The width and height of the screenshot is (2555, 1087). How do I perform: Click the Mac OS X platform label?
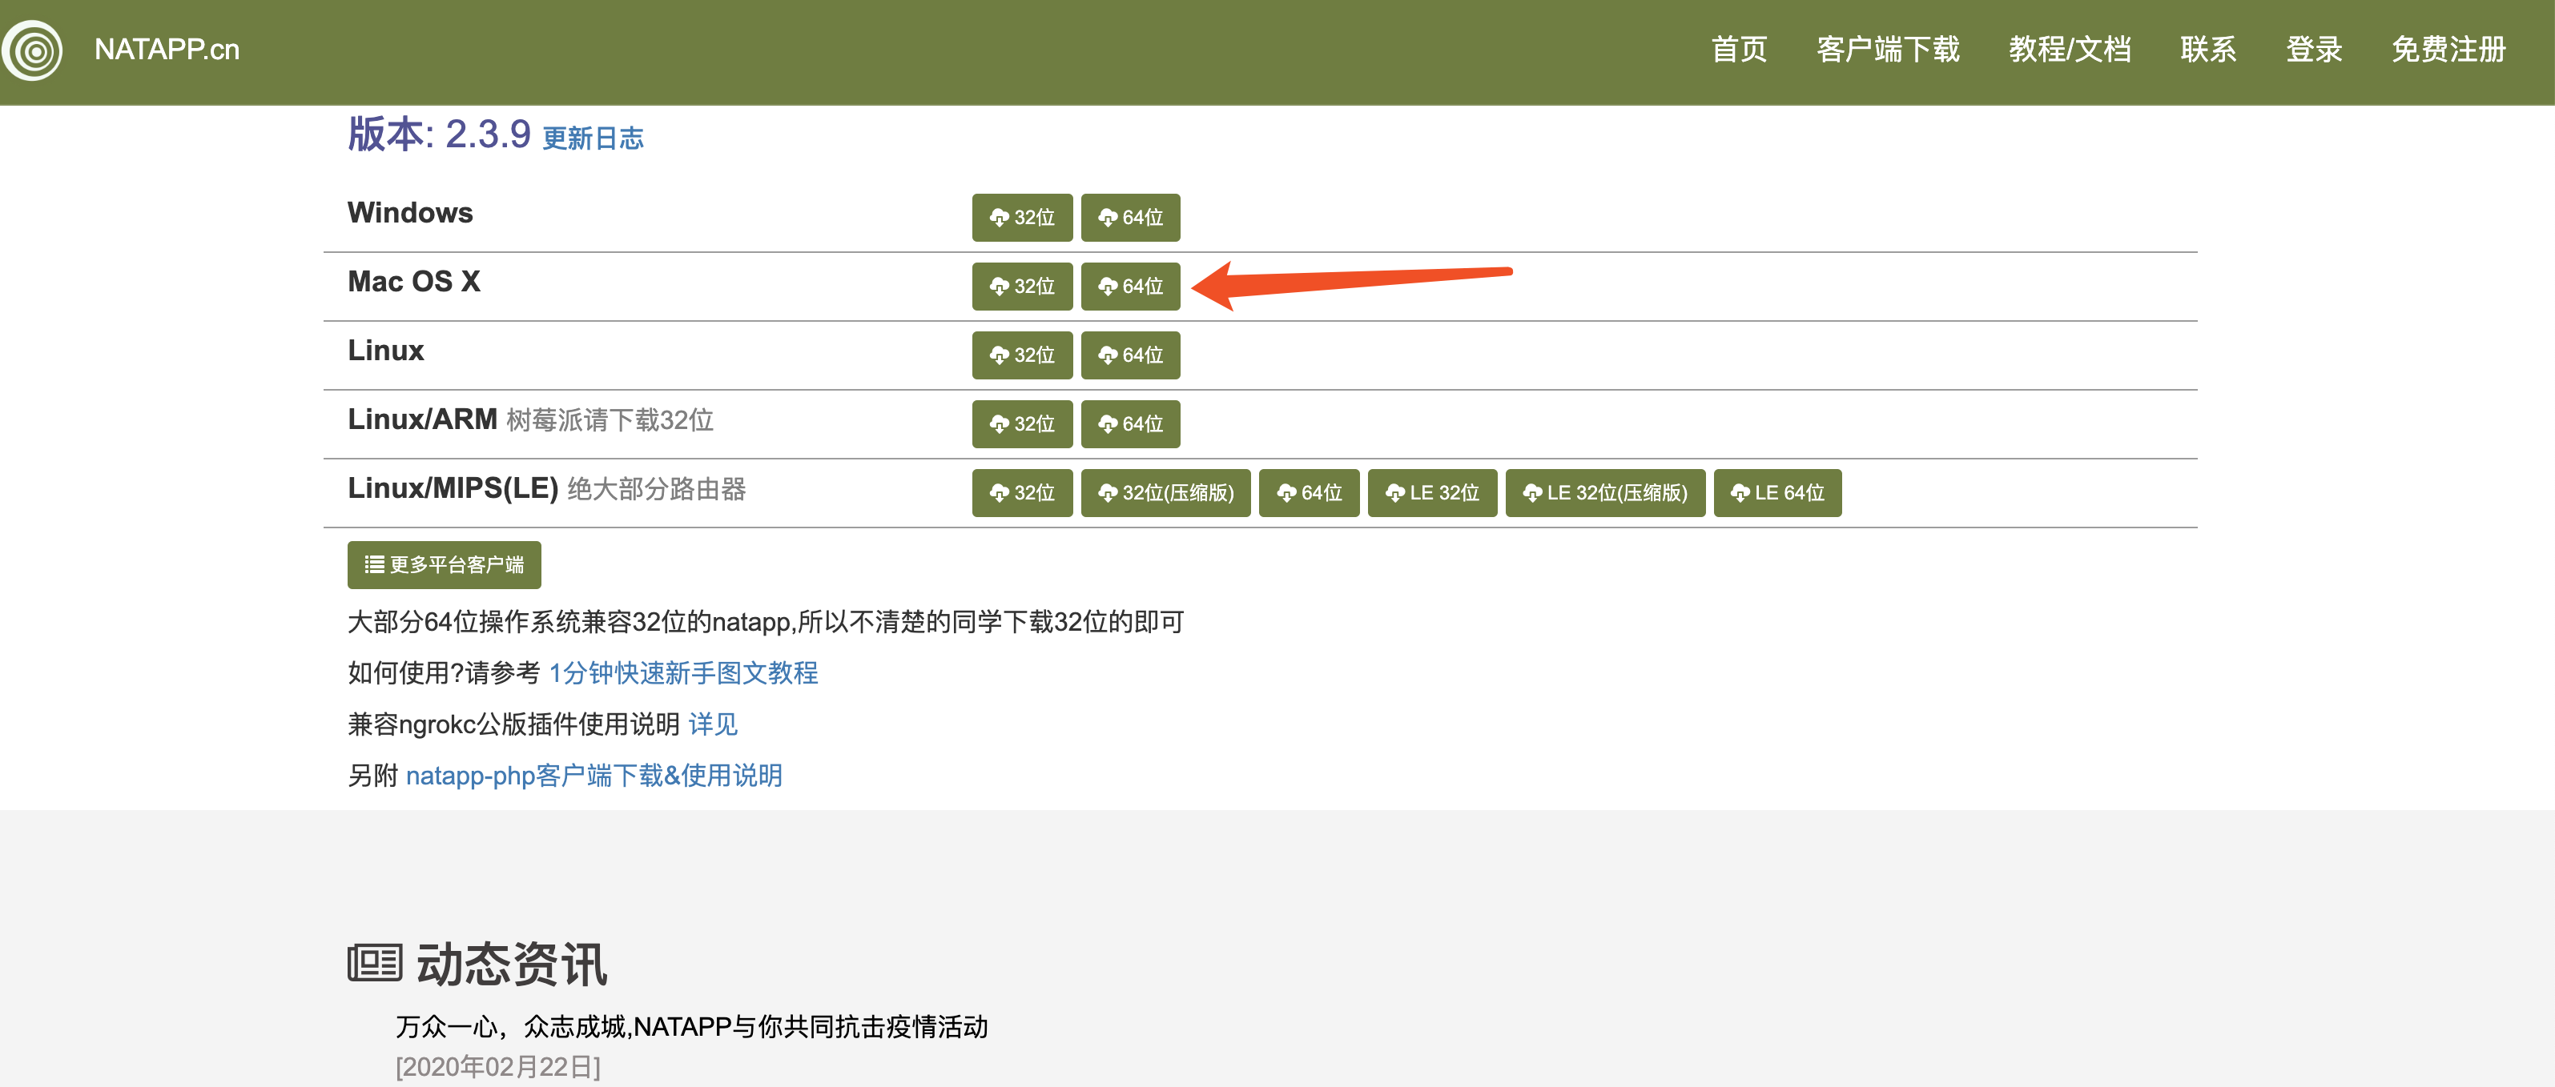(x=413, y=283)
